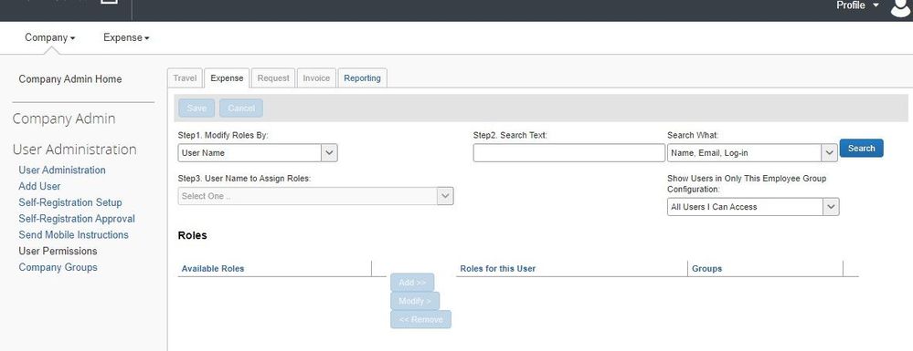
Task: Open the Expense menu
Action: coord(126,37)
